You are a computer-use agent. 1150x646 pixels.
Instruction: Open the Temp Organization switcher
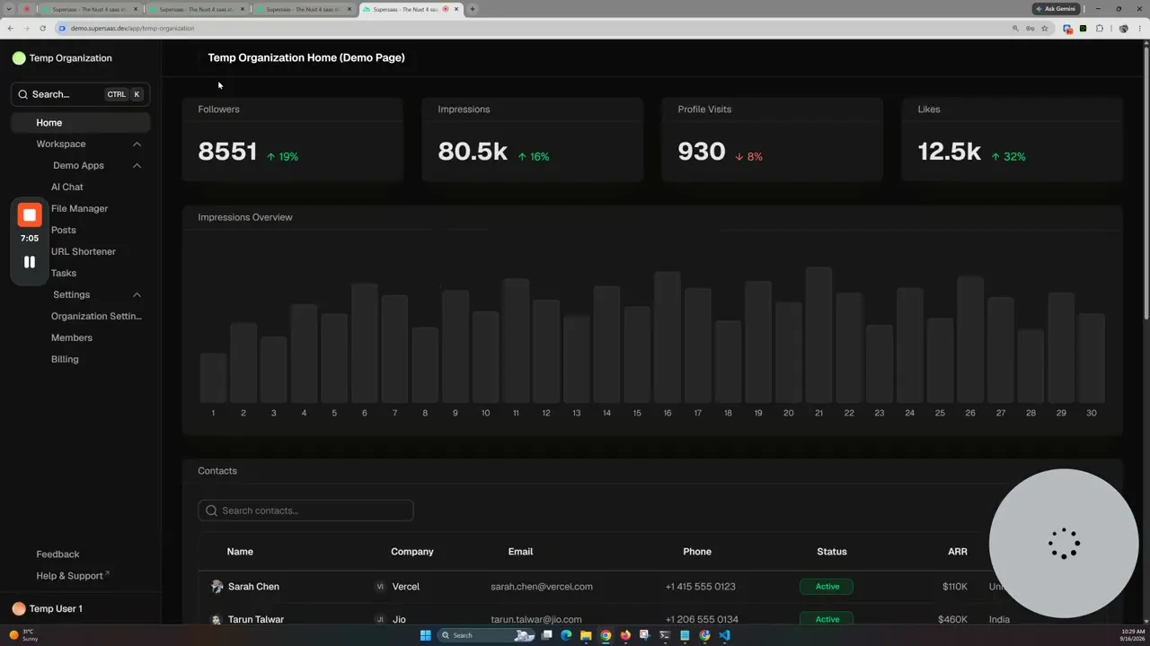coord(62,58)
